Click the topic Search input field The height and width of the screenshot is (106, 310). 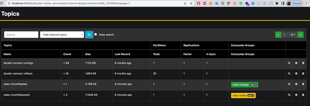pyautogui.click(x=21, y=35)
